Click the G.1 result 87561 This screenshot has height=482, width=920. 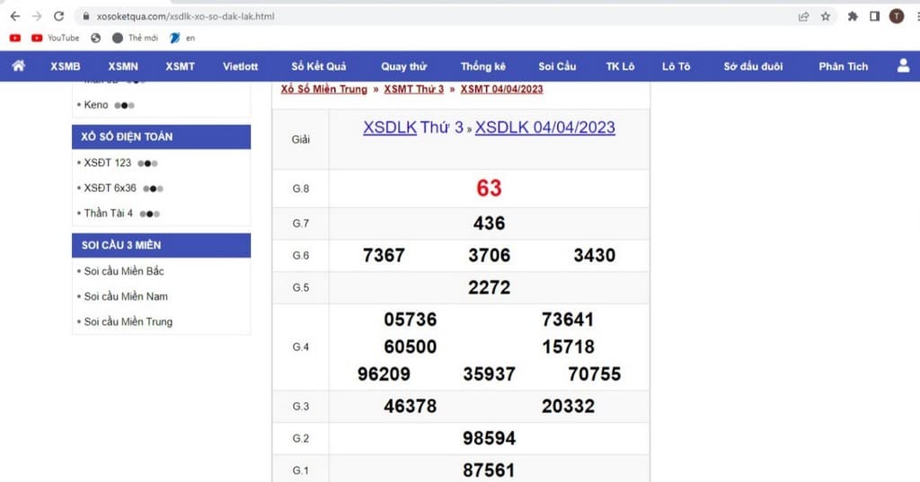coord(489,470)
